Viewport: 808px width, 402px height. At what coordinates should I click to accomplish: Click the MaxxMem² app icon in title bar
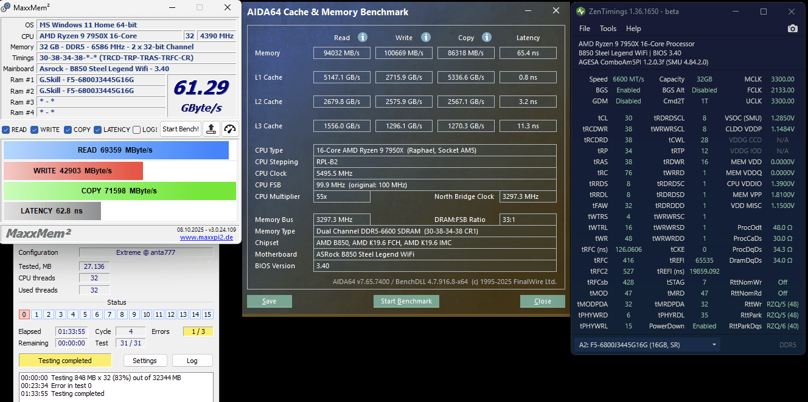click(x=6, y=7)
